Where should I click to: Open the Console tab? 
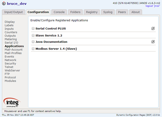(x=59, y=12)
